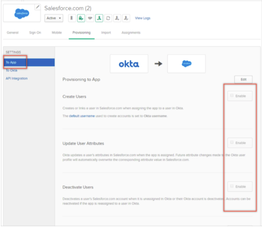Open the Active status dropdown
Viewport: 262px width, 227px height.
coord(54,18)
